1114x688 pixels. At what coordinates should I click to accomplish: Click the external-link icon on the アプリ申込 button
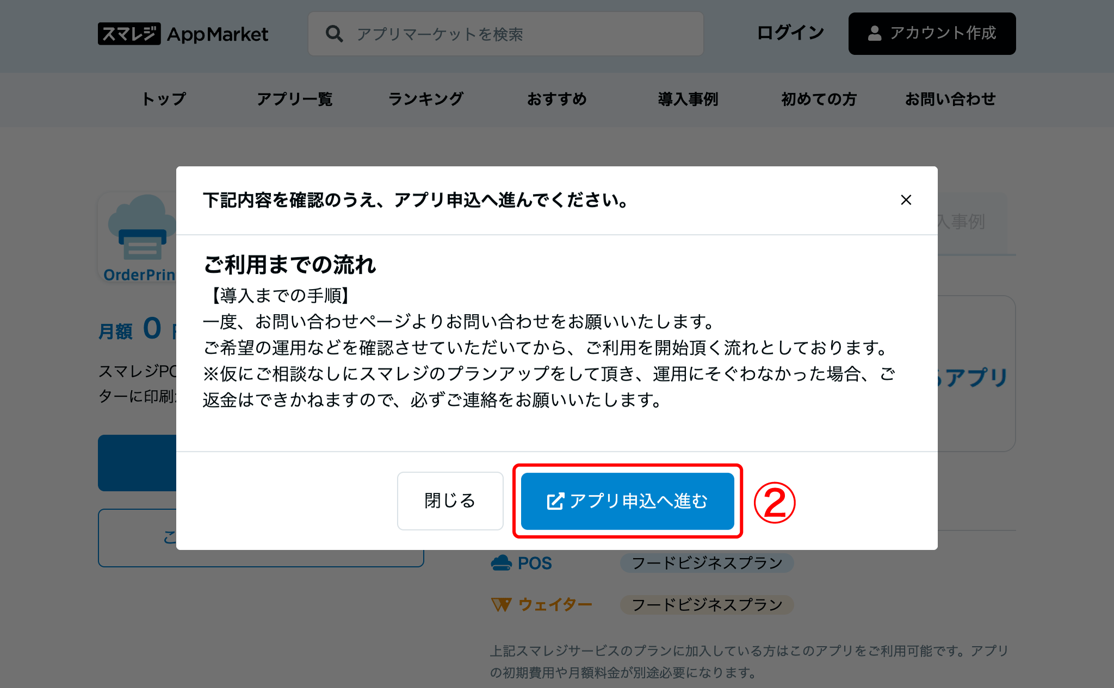pos(555,501)
